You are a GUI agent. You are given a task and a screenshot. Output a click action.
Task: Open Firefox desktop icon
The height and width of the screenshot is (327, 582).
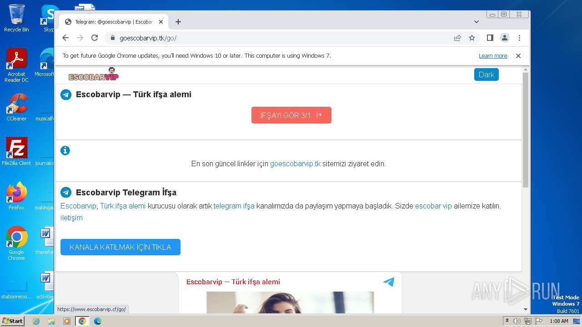click(x=16, y=196)
